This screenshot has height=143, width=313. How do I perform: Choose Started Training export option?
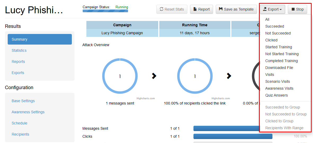coord(279,47)
